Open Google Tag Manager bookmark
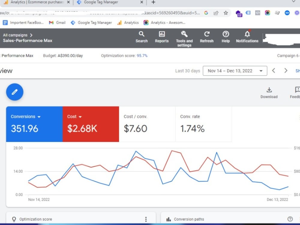Image resolution: width=300 pixels, height=225 pixels. [x=91, y=22]
